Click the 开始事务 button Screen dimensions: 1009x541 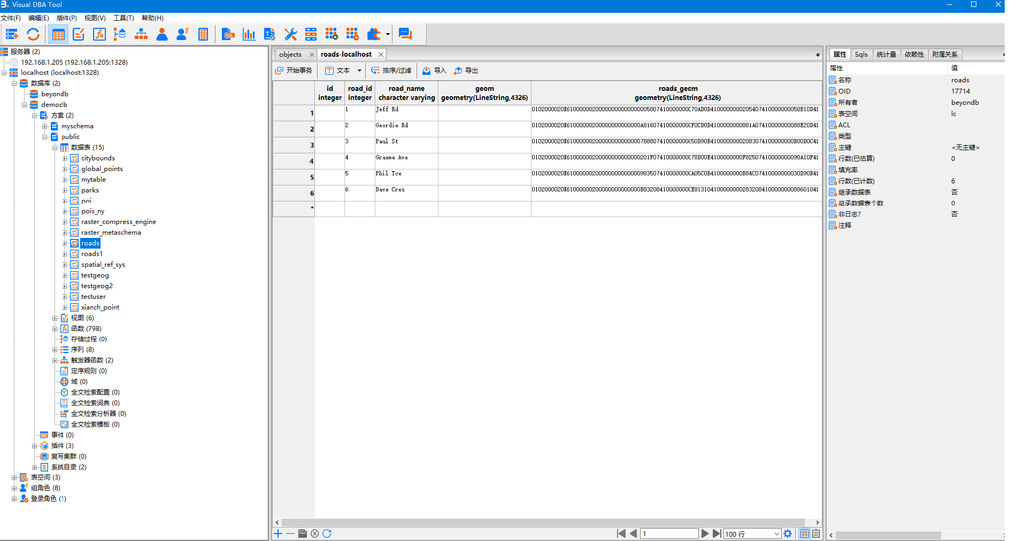(294, 71)
